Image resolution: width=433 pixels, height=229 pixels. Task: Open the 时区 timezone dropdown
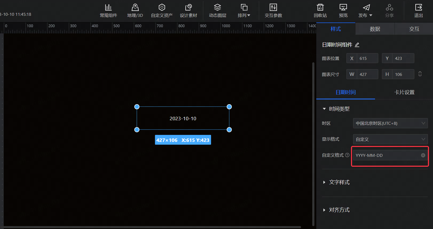pyautogui.click(x=390, y=123)
